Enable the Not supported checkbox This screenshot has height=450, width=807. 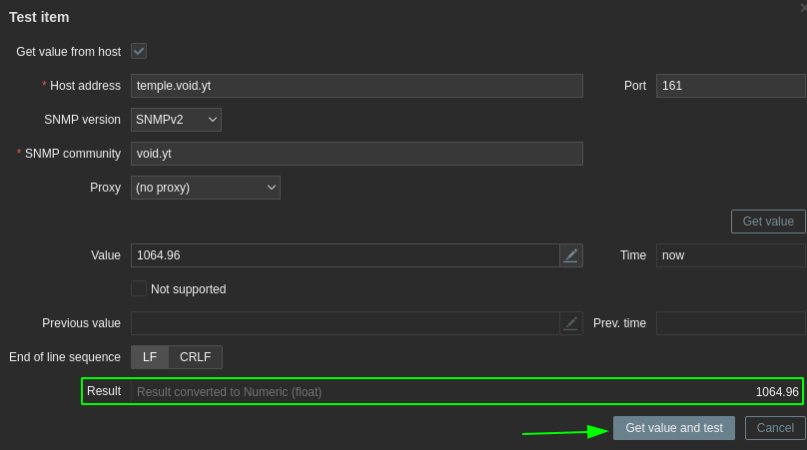point(139,289)
